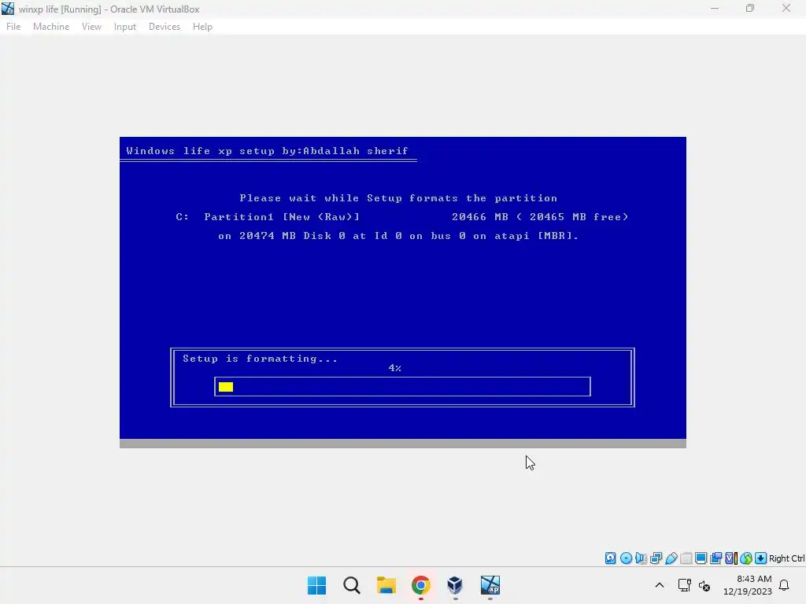Click the shared folders status icon
The height and width of the screenshot is (604, 806).
(x=686, y=558)
